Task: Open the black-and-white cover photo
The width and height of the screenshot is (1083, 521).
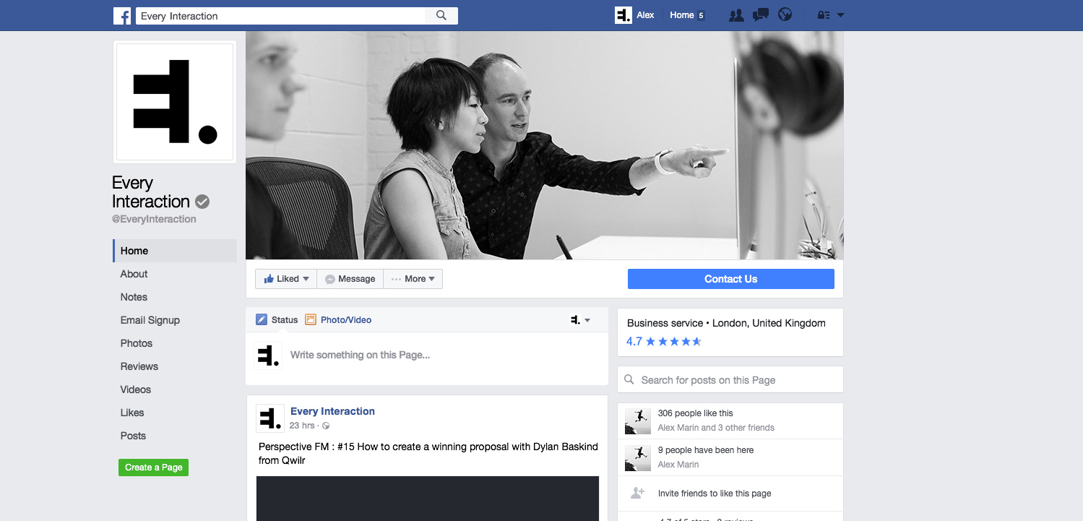Action: tap(544, 145)
